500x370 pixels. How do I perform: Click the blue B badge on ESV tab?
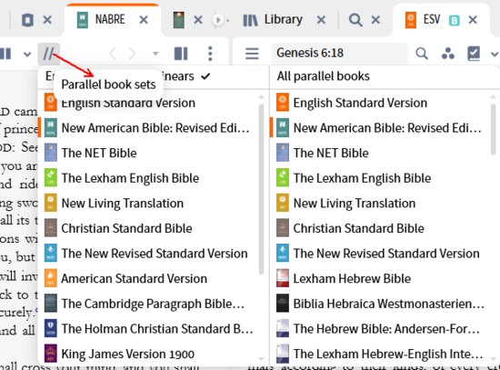tap(455, 20)
